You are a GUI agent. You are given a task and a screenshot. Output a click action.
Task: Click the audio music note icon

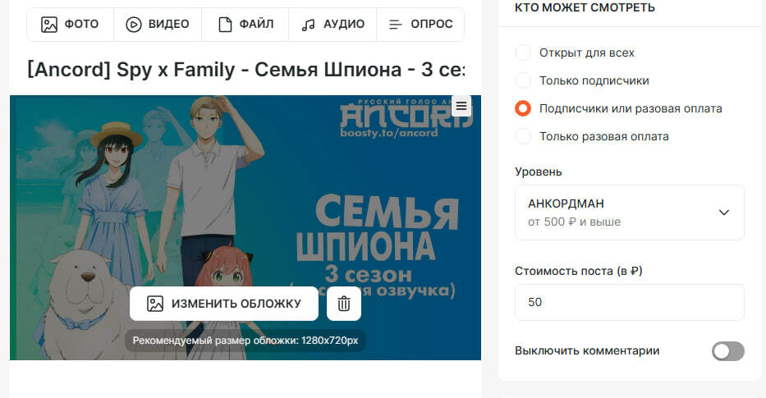308,25
